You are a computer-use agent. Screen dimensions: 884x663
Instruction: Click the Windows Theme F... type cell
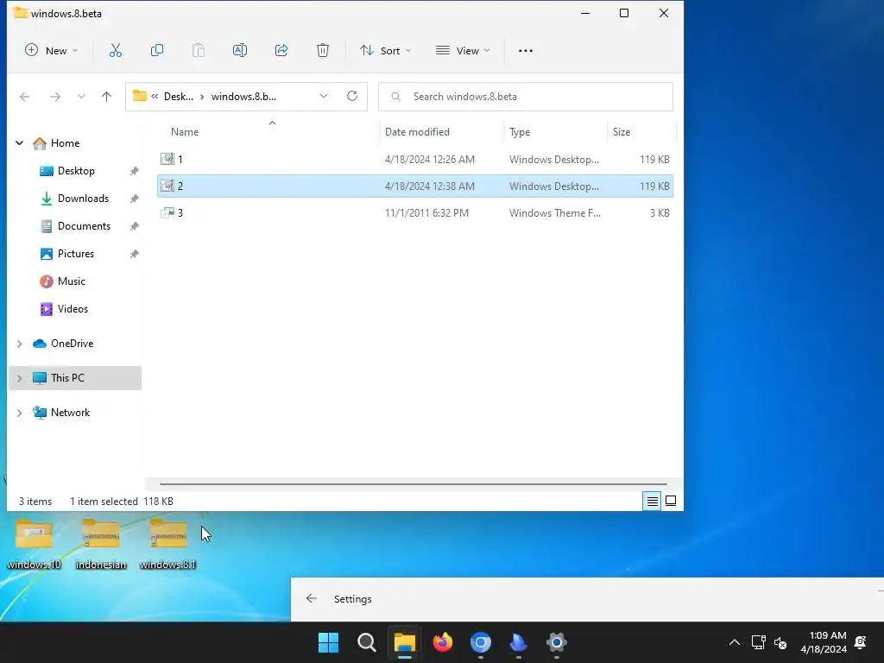pyautogui.click(x=555, y=213)
